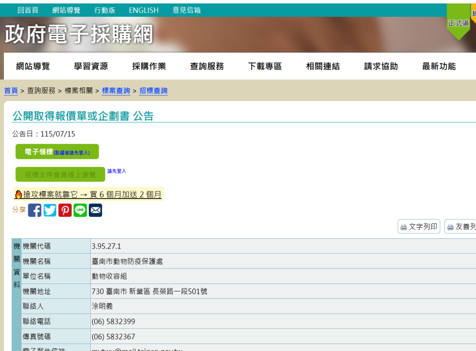Select phone number (06) 5832399
Viewport: 476px width, 351px height.
click(113, 322)
